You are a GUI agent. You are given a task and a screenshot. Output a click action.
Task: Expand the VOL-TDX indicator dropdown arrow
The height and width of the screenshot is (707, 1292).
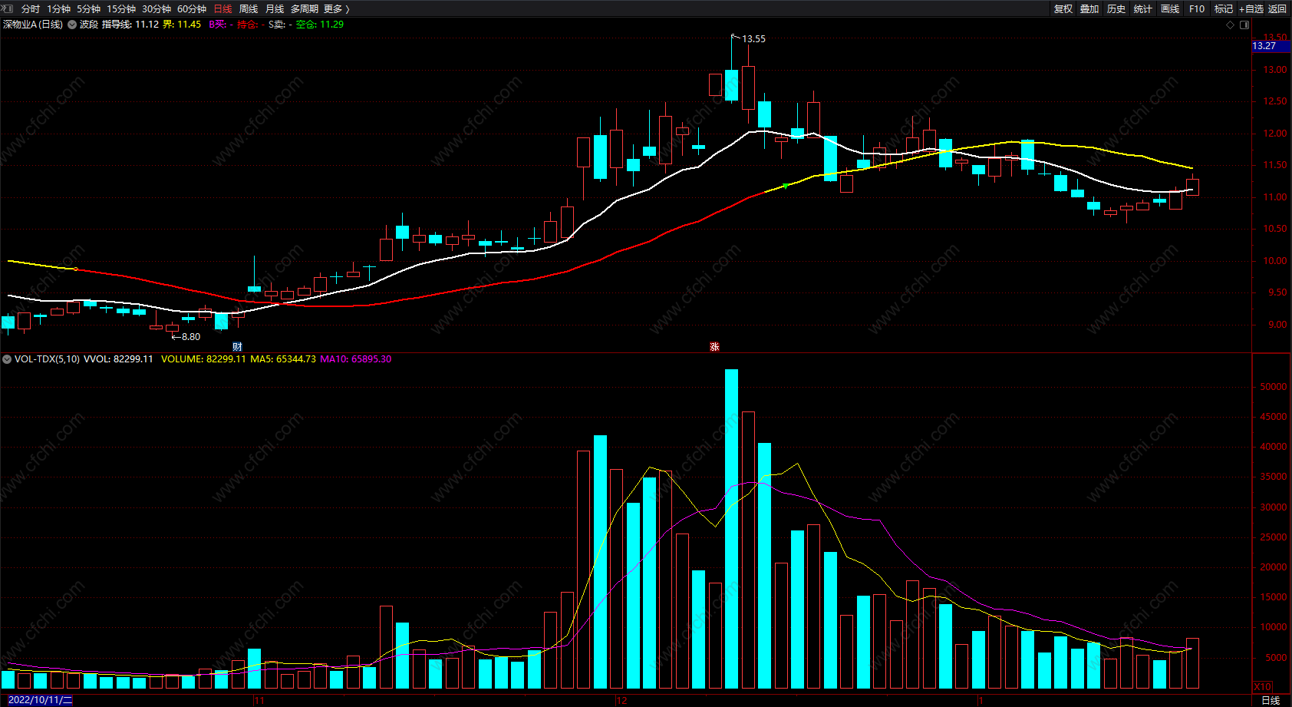(7, 359)
